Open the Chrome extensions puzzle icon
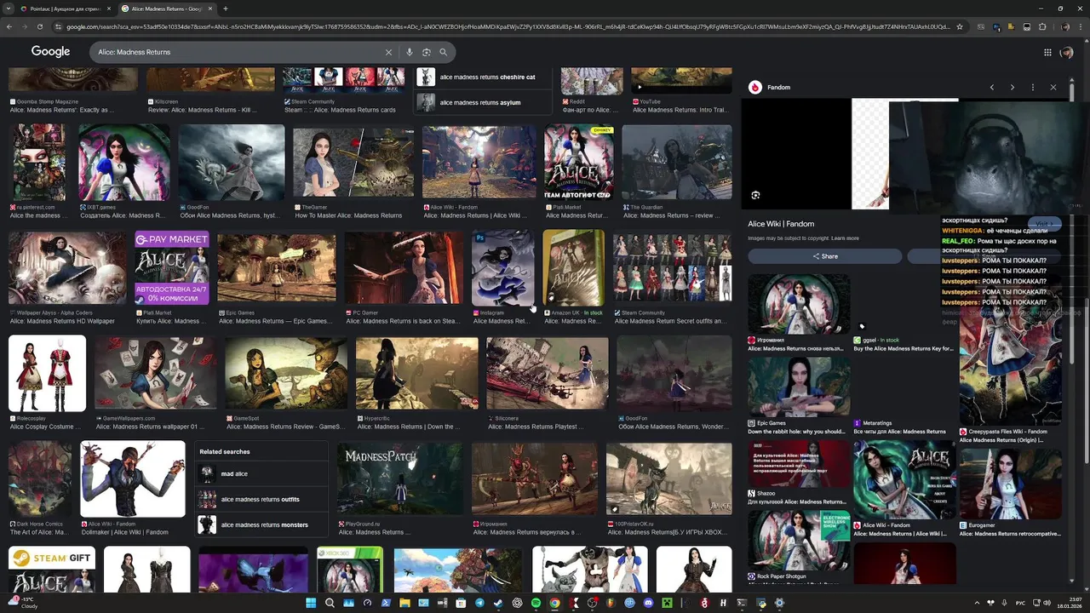The height and width of the screenshot is (613, 1090). point(1041,27)
